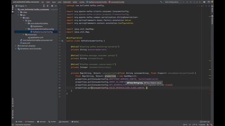Click Expand All icon in Project panel
The height and width of the screenshot is (126, 225).
(44, 6)
